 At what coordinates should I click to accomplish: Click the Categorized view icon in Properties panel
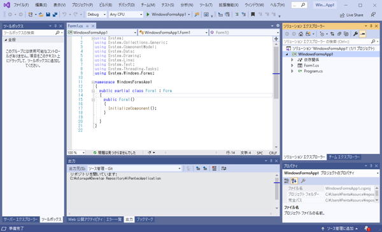(286, 181)
